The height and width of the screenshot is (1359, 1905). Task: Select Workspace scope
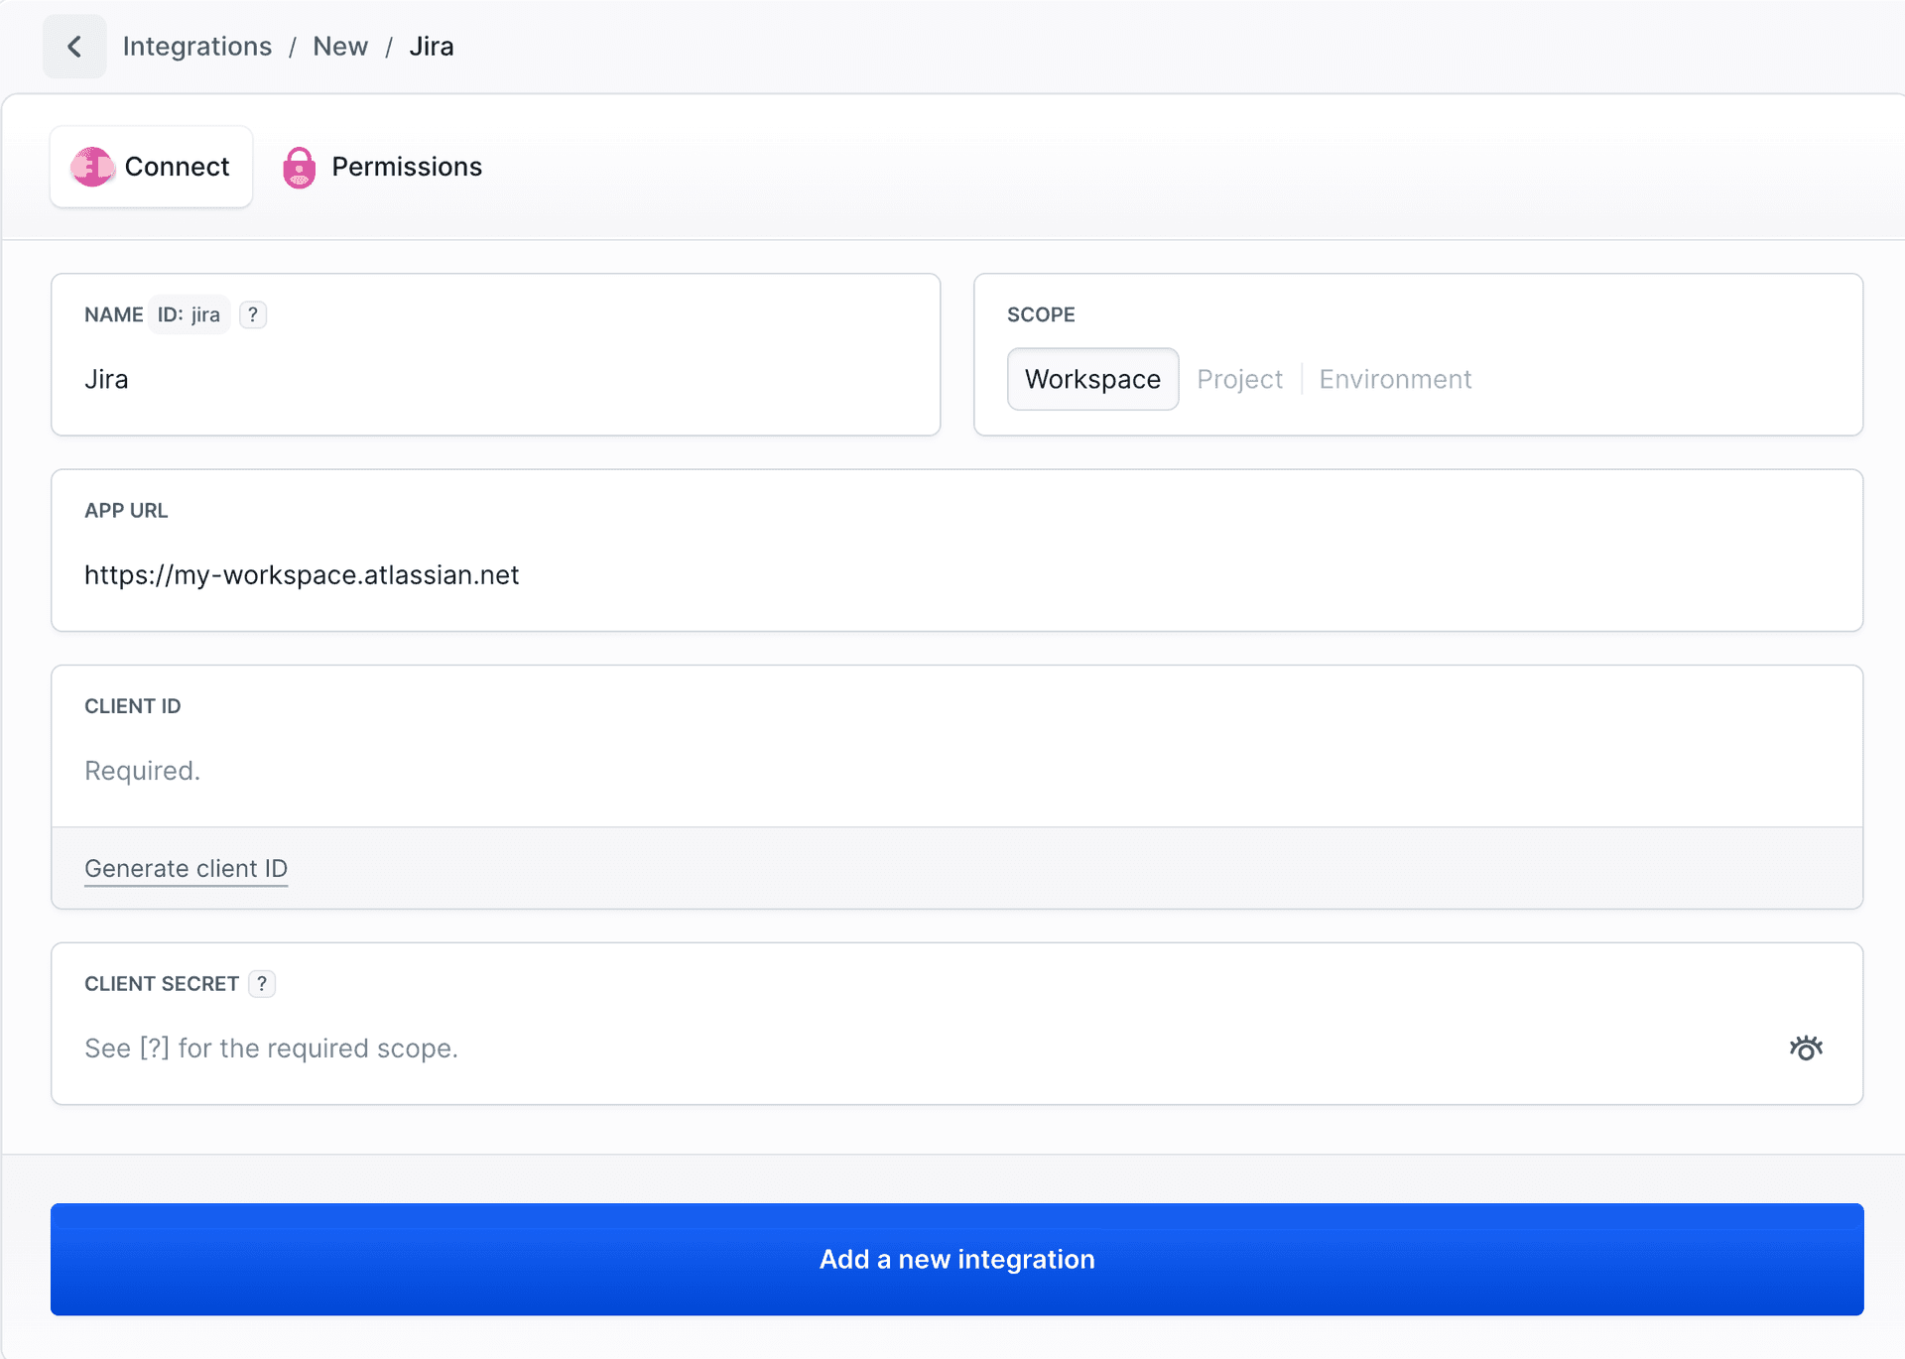coord(1092,379)
